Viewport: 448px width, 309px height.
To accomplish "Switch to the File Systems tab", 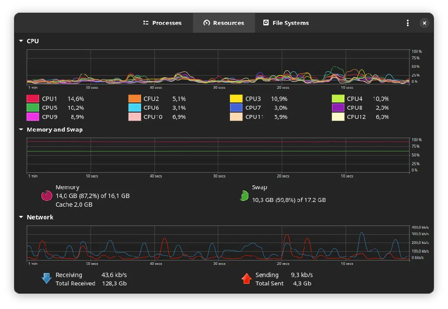I will [x=286, y=23].
